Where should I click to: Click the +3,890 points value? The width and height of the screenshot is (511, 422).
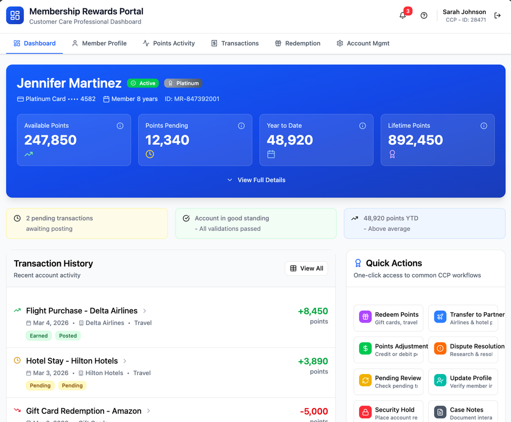click(x=313, y=361)
